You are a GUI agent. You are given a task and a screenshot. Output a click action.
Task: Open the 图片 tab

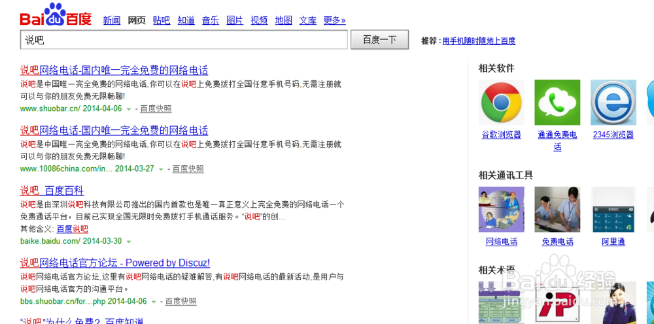pos(235,20)
